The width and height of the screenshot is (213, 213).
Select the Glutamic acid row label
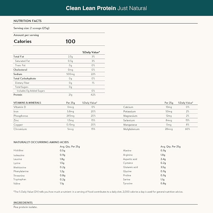(130, 167)
